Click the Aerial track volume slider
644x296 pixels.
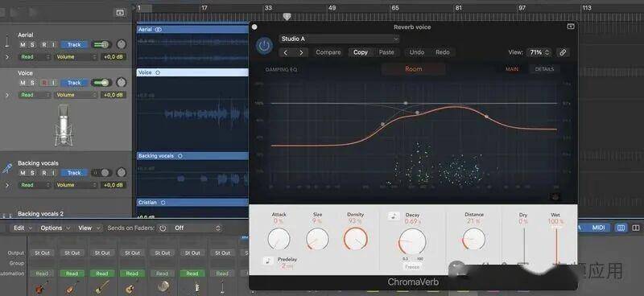coord(101,44)
